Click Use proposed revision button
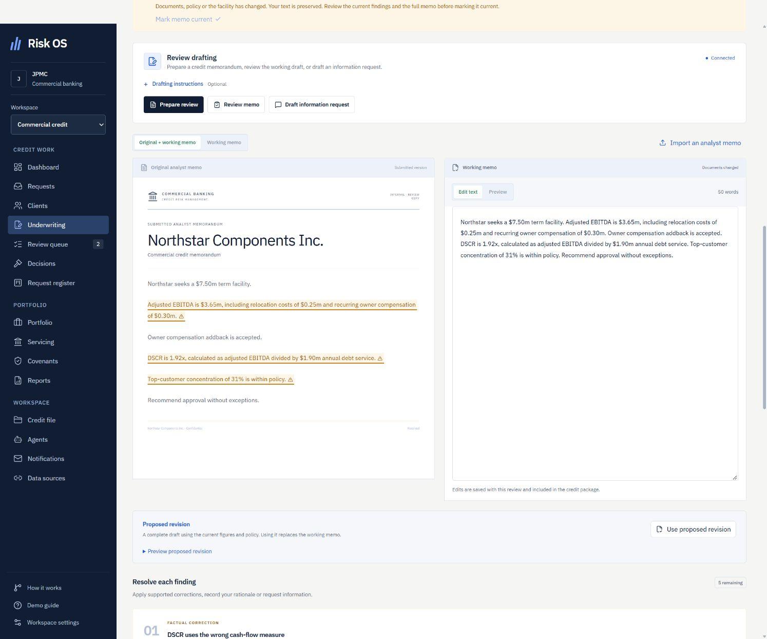767x639 pixels. [x=693, y=530]
